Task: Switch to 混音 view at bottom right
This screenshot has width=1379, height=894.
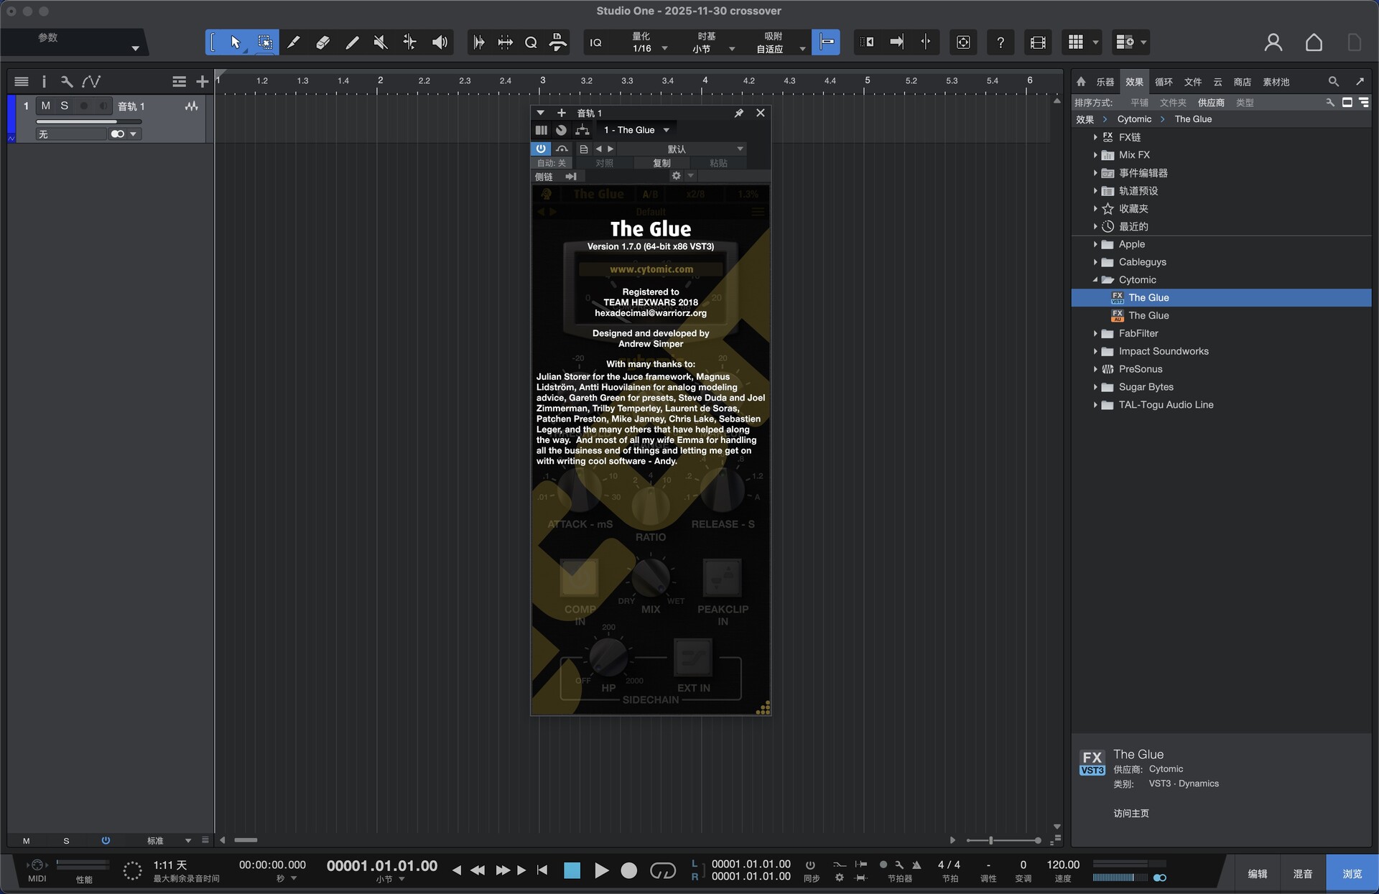Action: pyautogui.click(x=1302, y=873)
